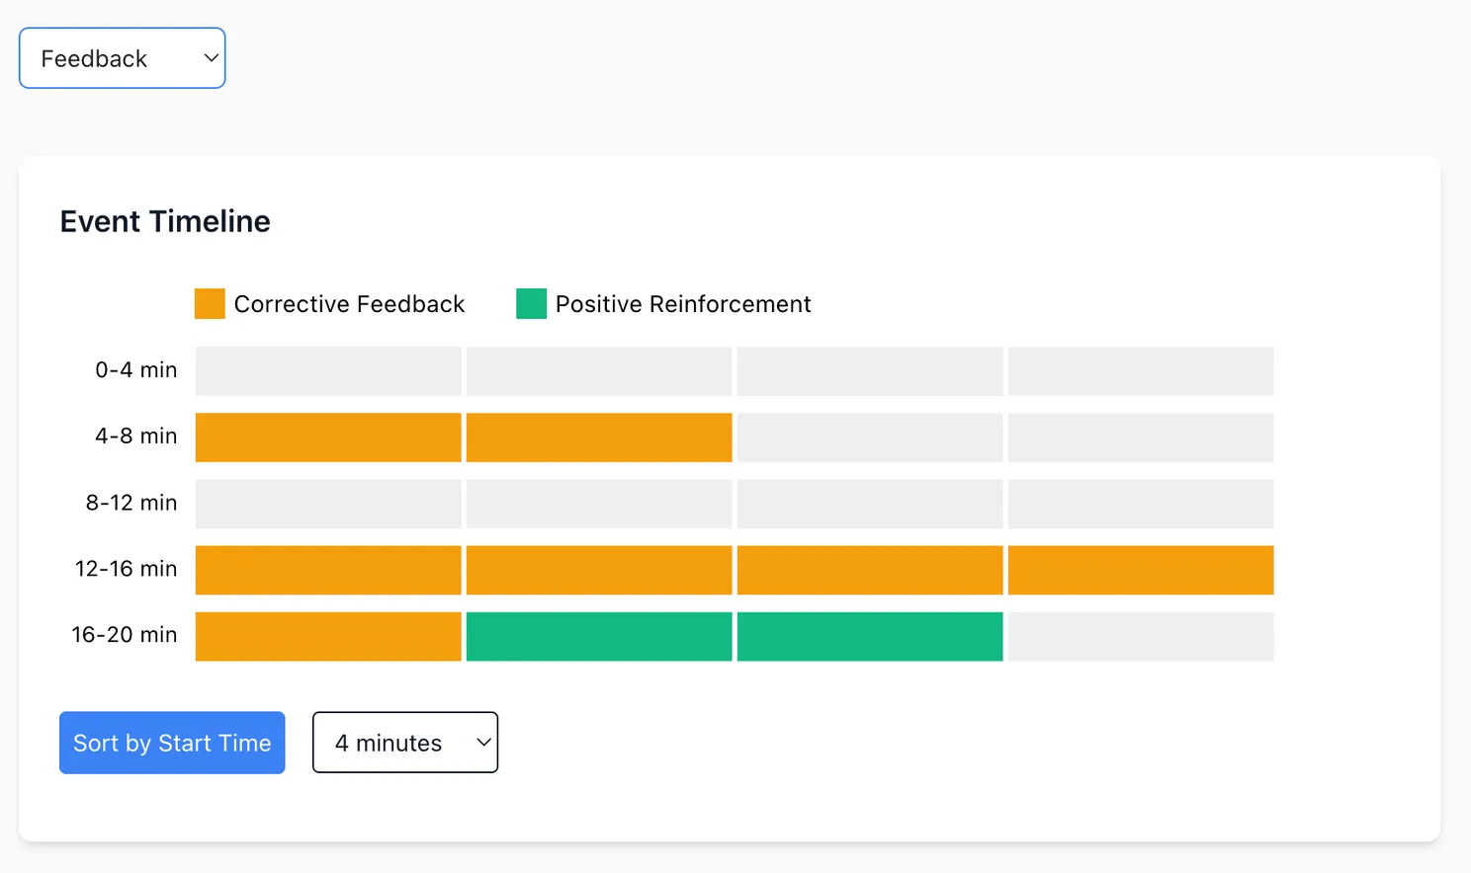
Task: Click first empty cell in 0-4 min row
Action: point(328,371)
